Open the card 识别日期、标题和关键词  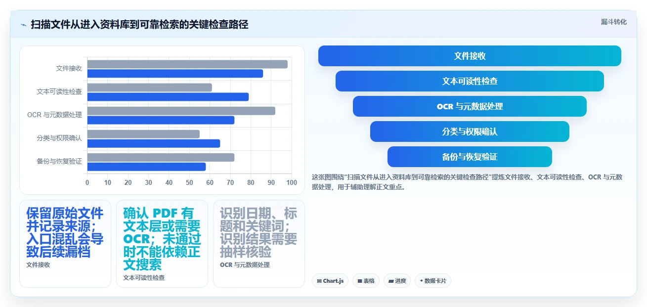(259, 243)
